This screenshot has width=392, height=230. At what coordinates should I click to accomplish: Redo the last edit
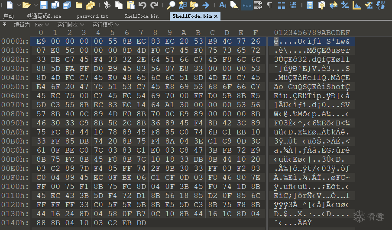(x=154, y=5)
